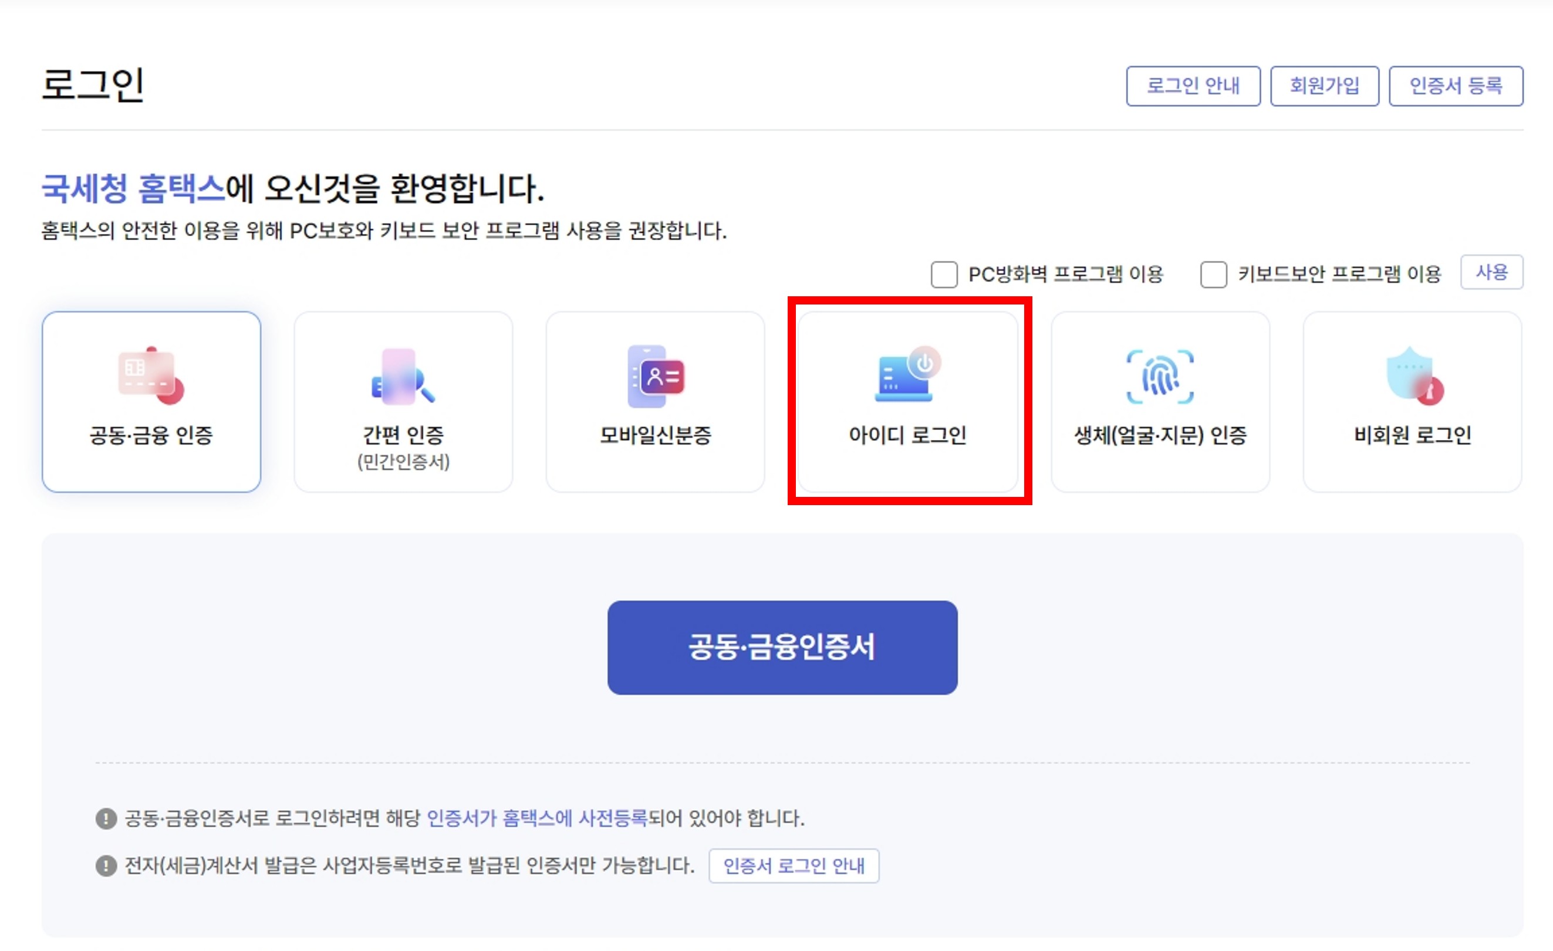Open the 로그인 안내 button
1553x951 pixels.
1193,86
